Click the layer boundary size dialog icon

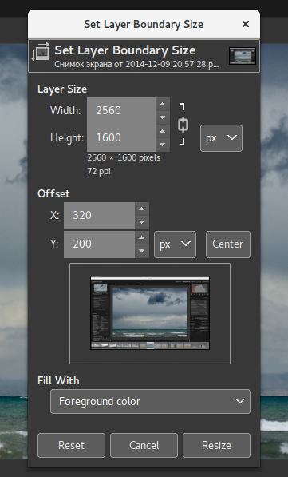coord(40,51)
